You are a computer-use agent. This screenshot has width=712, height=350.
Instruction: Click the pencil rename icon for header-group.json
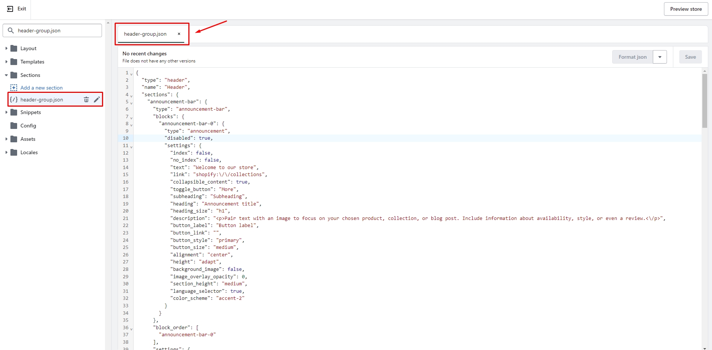[x=97, y=100]
